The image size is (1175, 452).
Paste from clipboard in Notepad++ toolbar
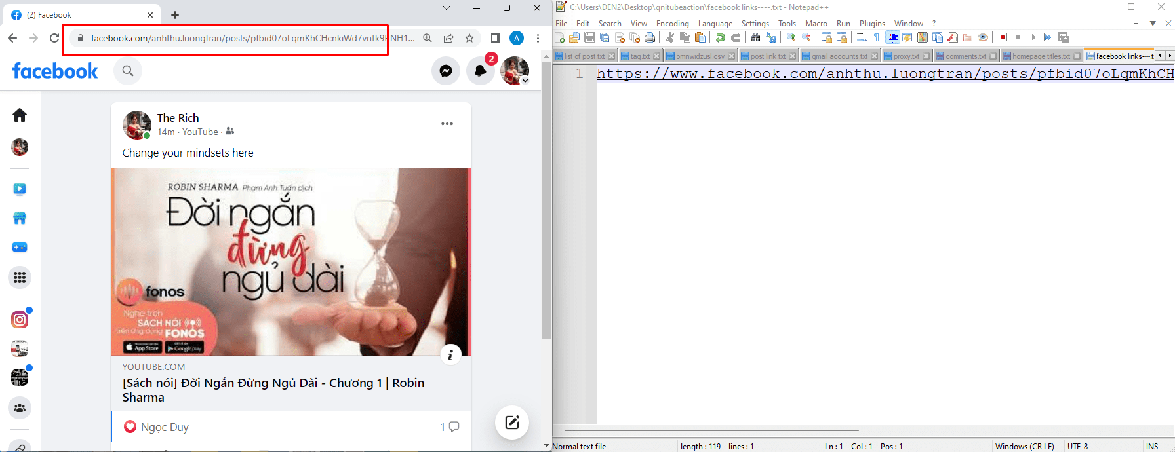(x=700, y=37)
